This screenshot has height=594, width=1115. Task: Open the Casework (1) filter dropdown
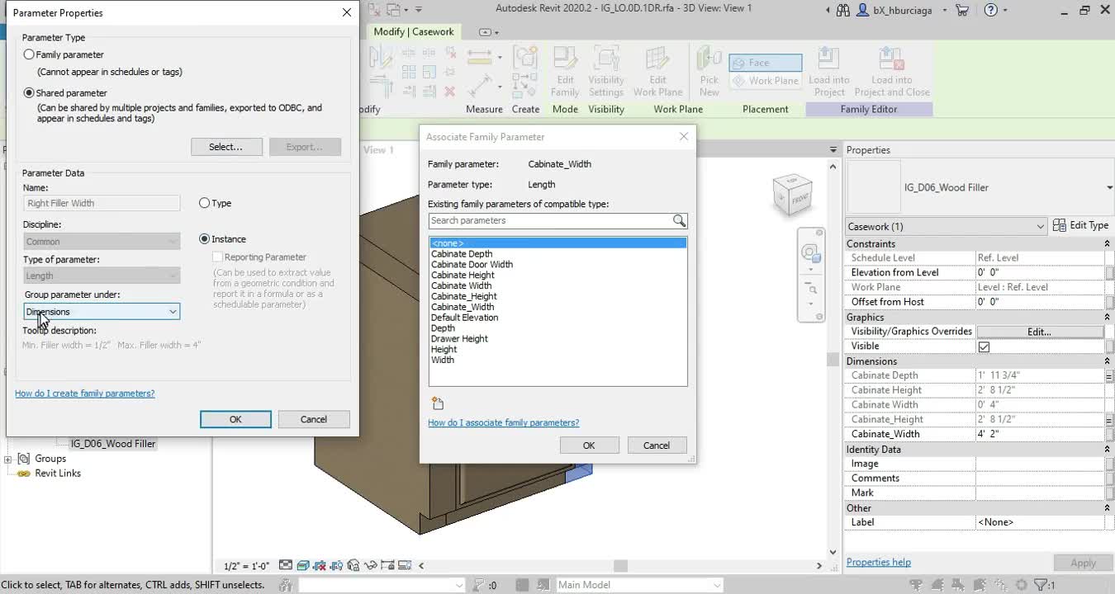point(947,226)
